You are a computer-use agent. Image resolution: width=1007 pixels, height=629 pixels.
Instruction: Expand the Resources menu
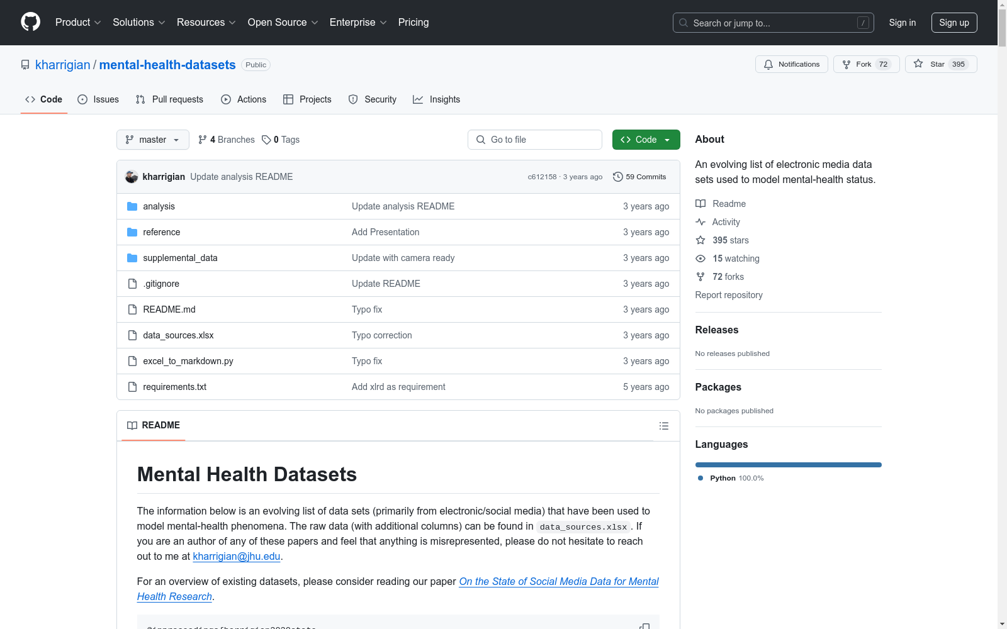click(x=206, y=23)
